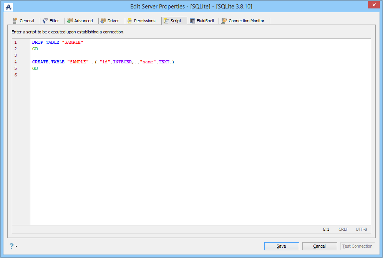
Task: Click the Connection Monitor plug icon
Action: [224, 21]
